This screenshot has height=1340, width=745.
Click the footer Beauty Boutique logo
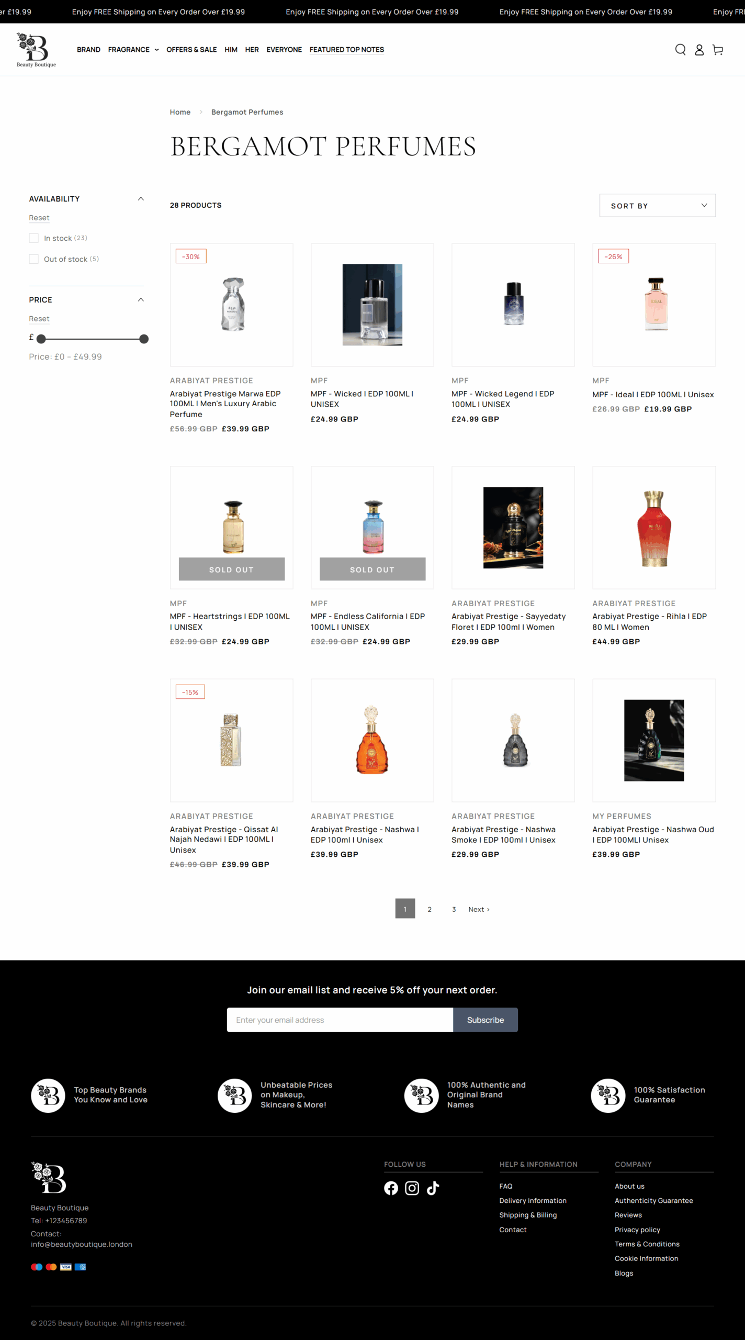[49, 1177]
